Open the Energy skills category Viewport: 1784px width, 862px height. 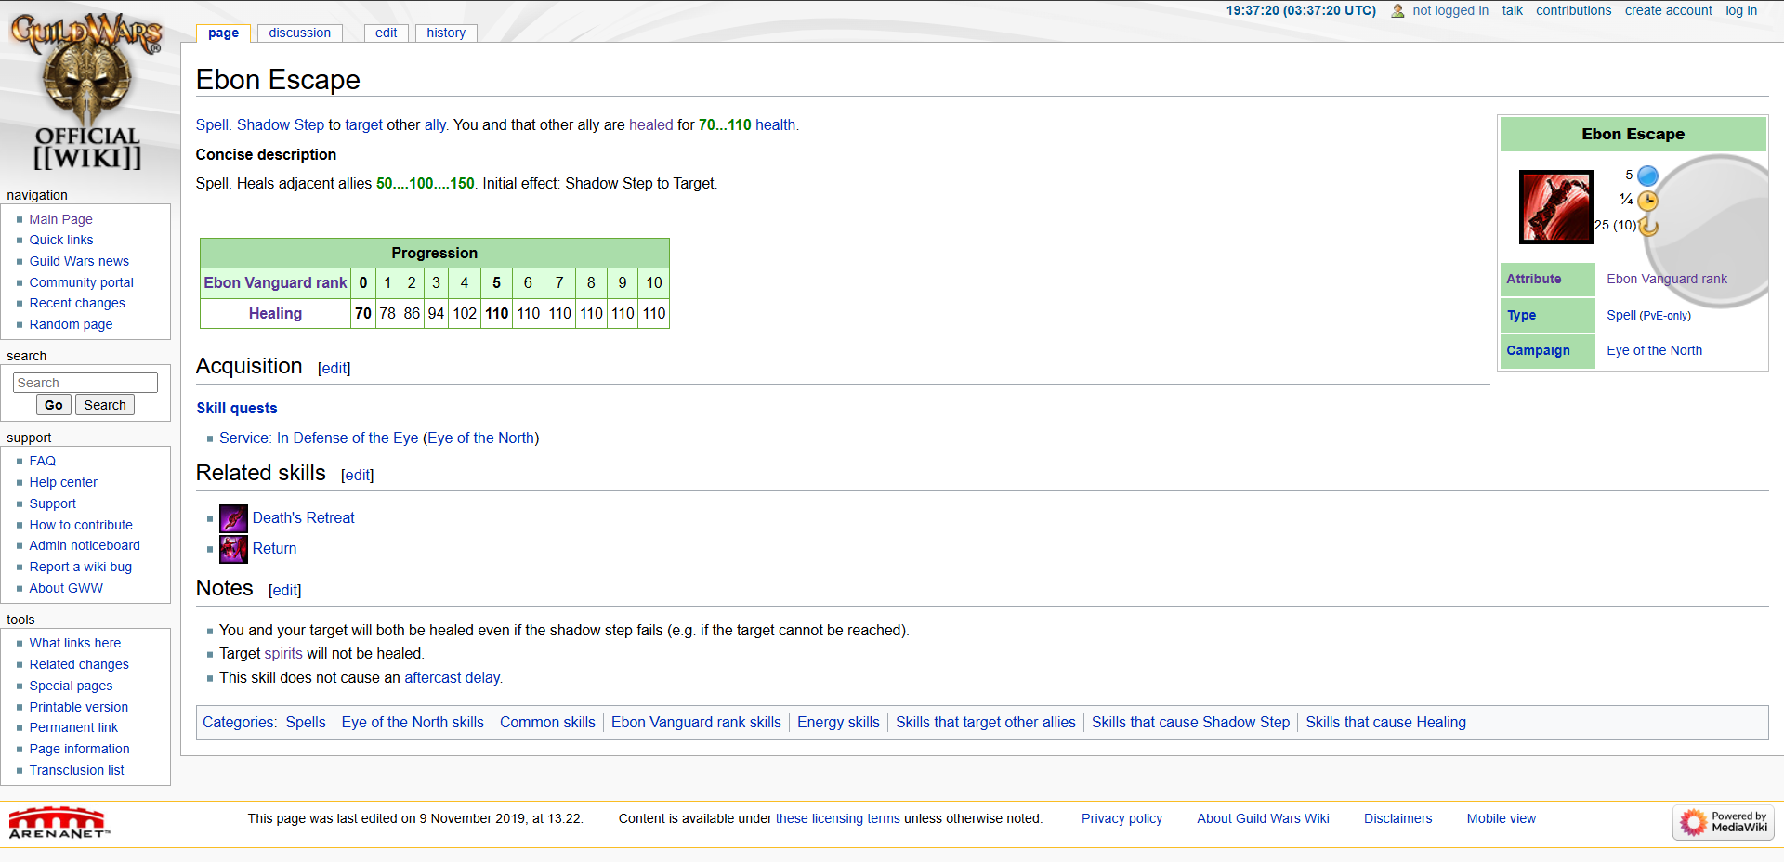(838, 722)
